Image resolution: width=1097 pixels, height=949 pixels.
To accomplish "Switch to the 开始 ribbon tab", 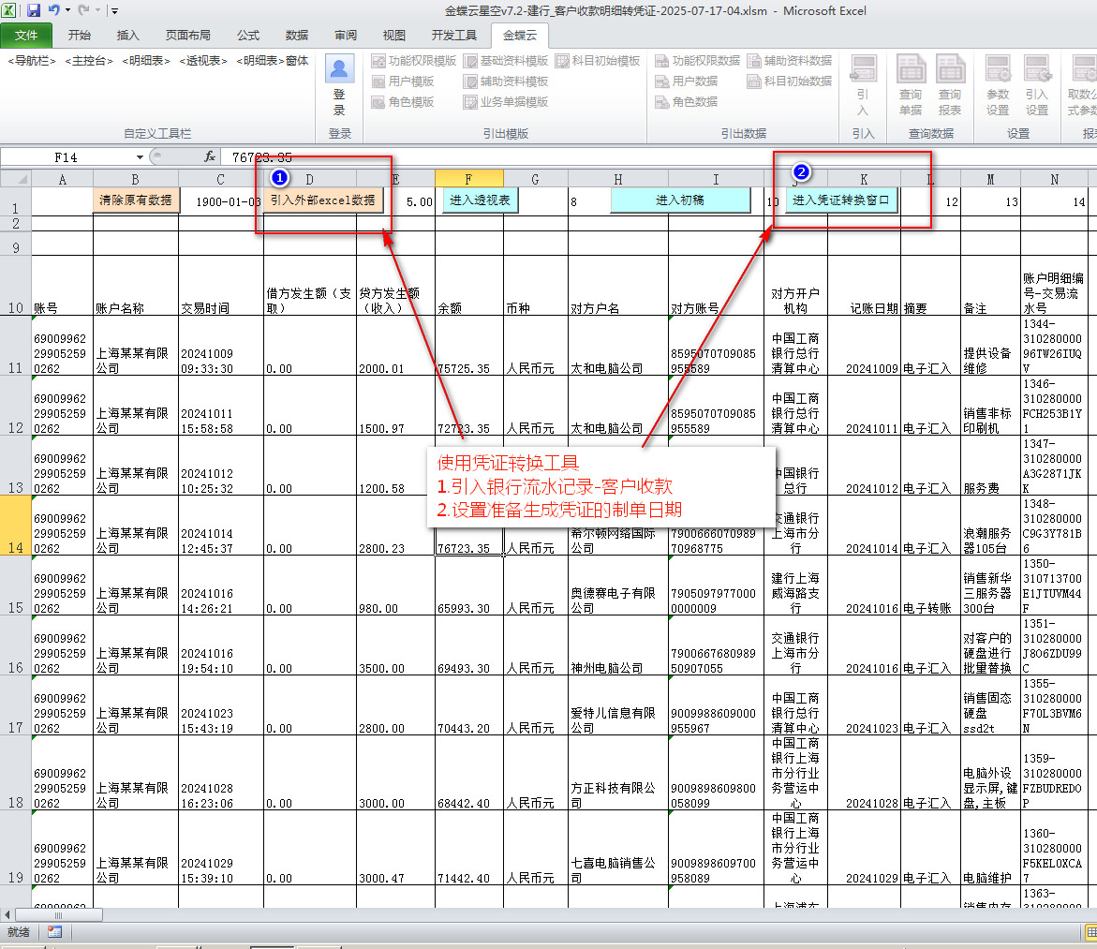I will [x=80, y=35].
